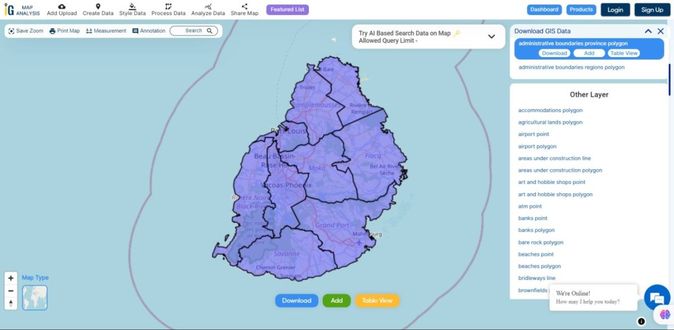674x330 pixels.
Task: Open the Annotation tool
Action: [149, 31]
